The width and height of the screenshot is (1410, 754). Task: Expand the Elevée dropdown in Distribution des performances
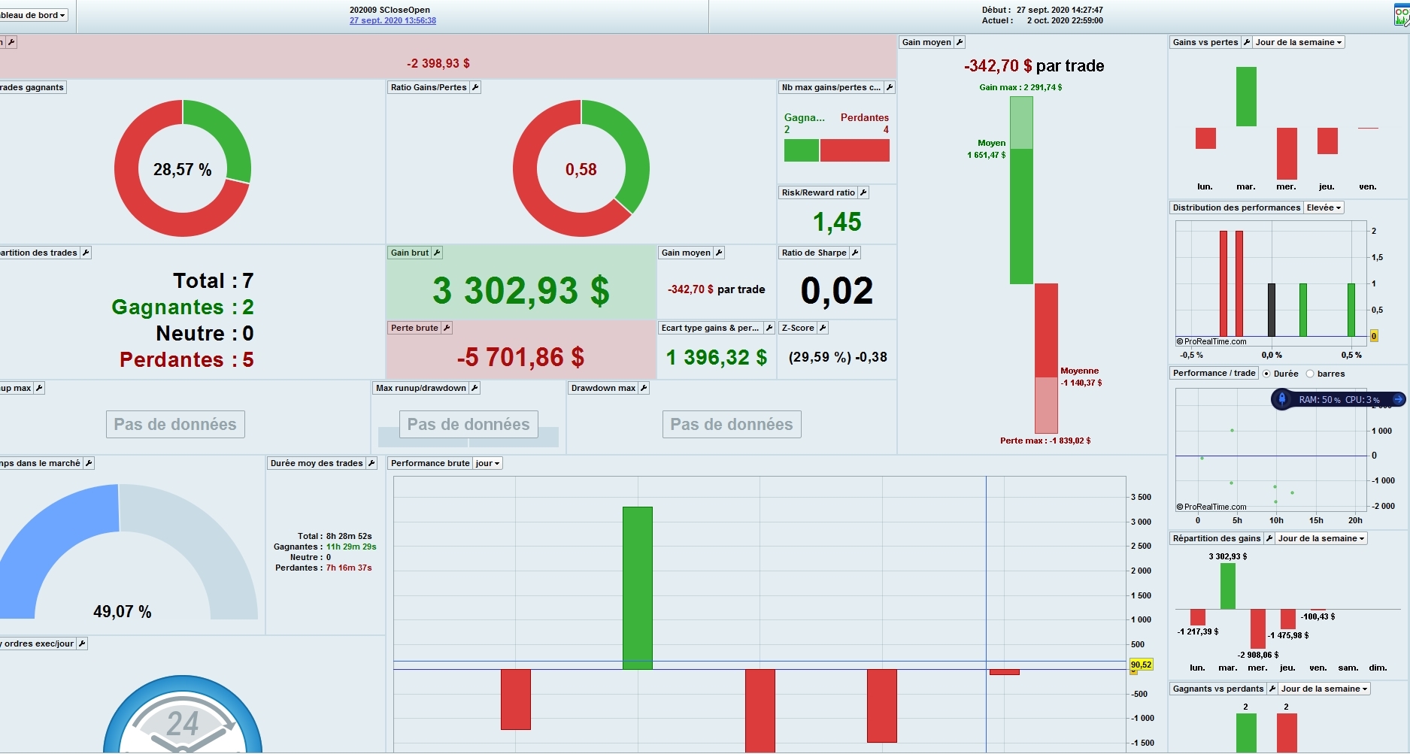1324,207
